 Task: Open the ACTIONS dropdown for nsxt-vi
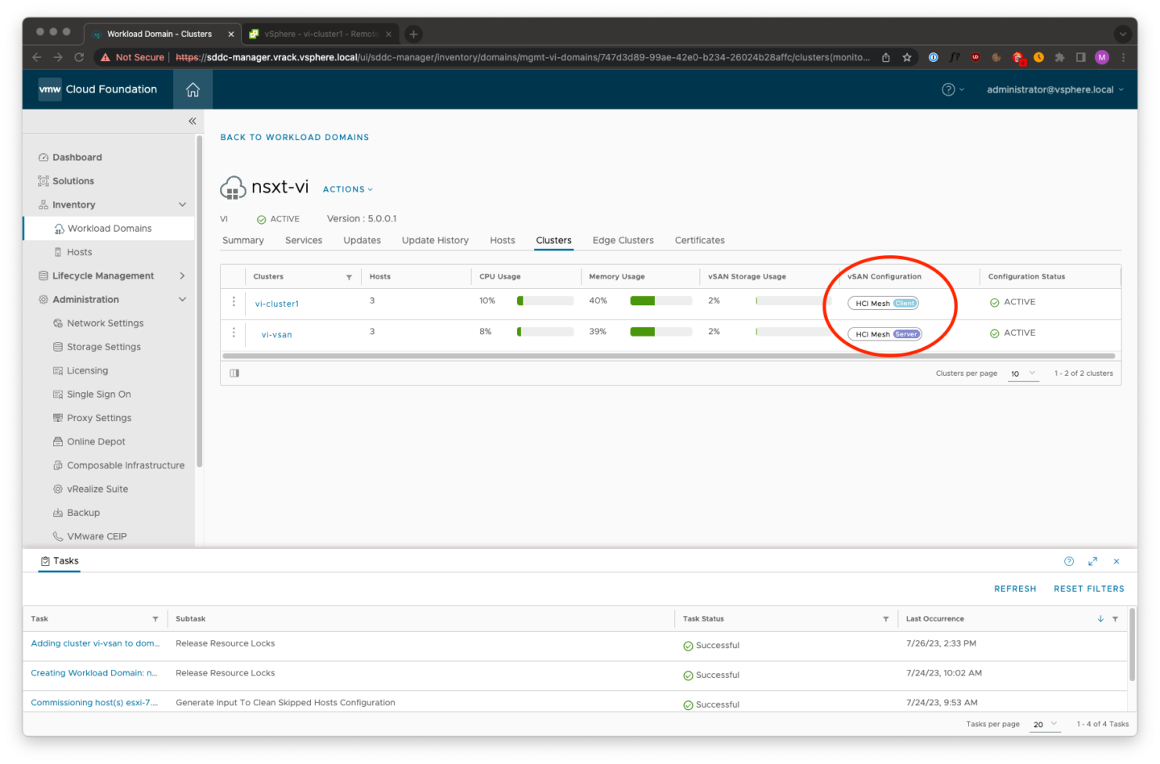click(346, 188)
